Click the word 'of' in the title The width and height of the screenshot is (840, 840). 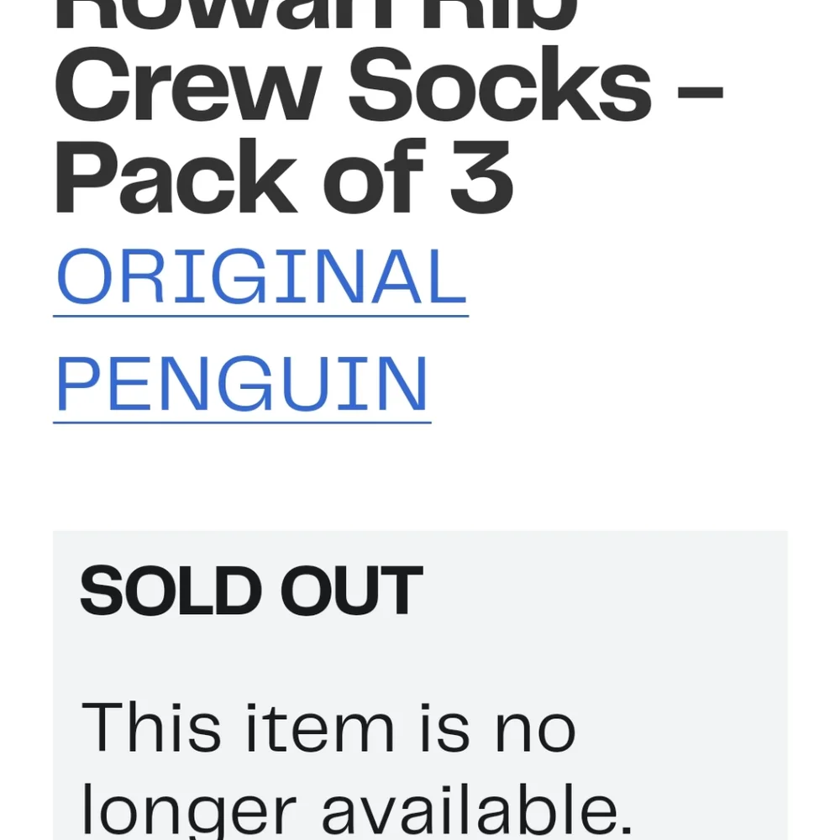pyautogui.click(x=375, y=176)
